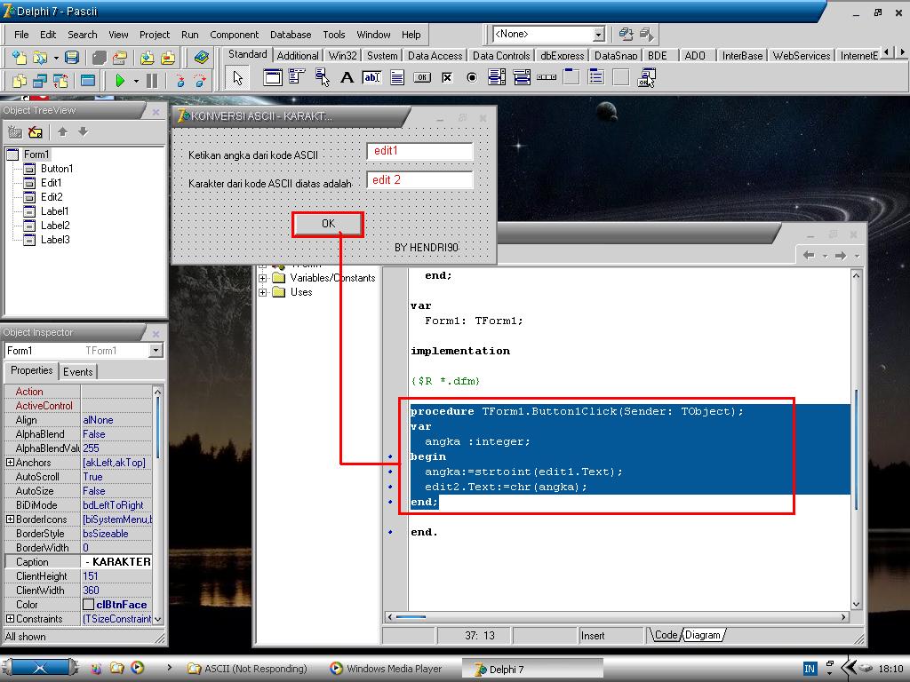Expand the Anchors property in Object Inspector
This screenshot has width=910, height=682.
point(11,463)
